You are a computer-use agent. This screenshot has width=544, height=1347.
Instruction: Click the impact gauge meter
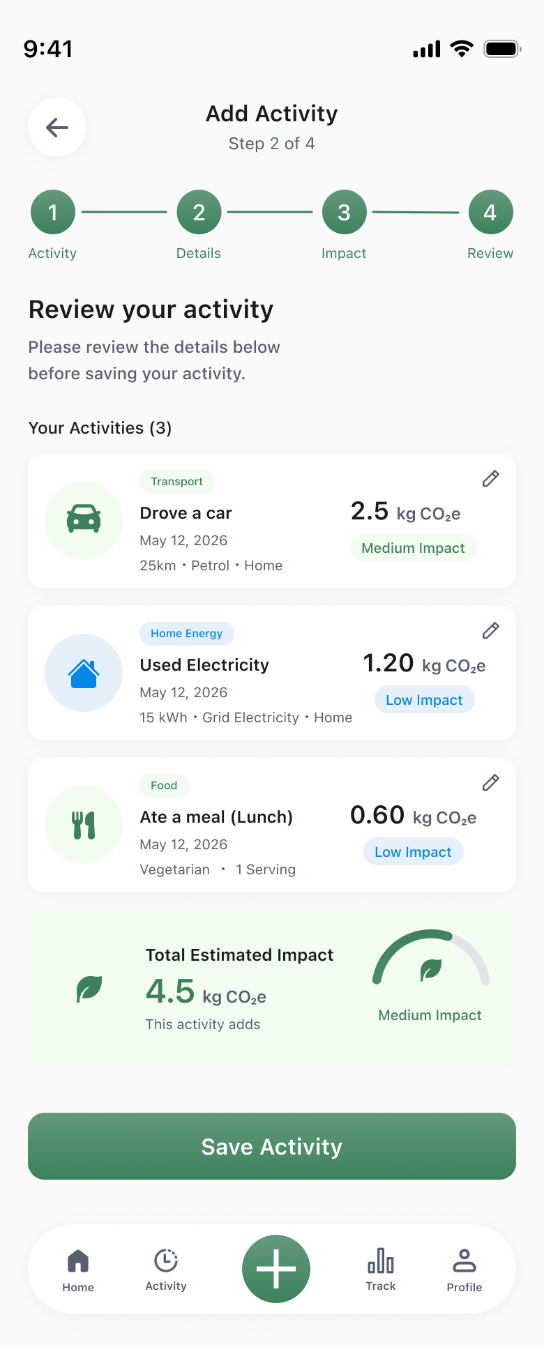coord(431,958)
